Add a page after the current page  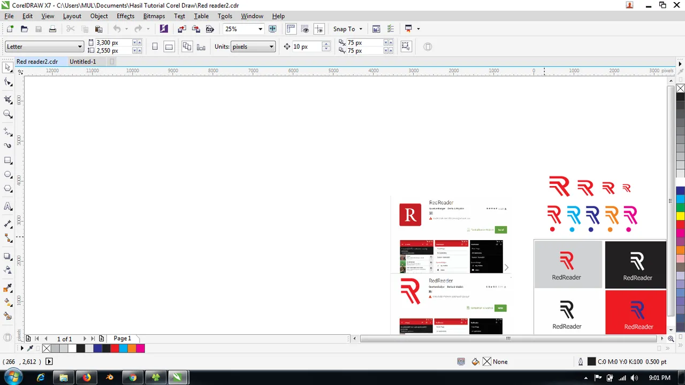(x=101, y=338)
